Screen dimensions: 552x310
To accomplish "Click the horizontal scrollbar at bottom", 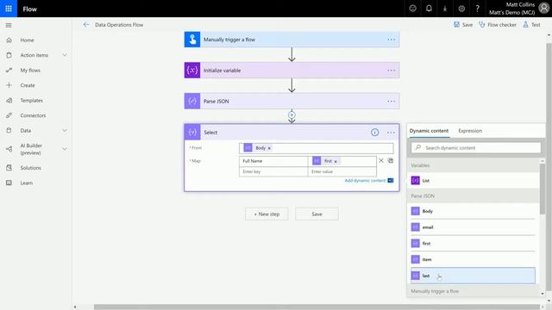I will [317, 307].
